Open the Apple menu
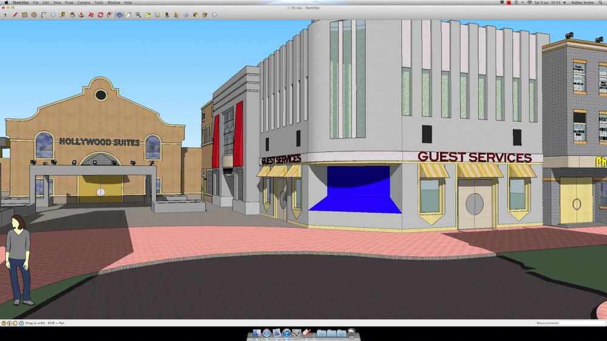The width and height of the screenshot is (607, 341). 6,2
